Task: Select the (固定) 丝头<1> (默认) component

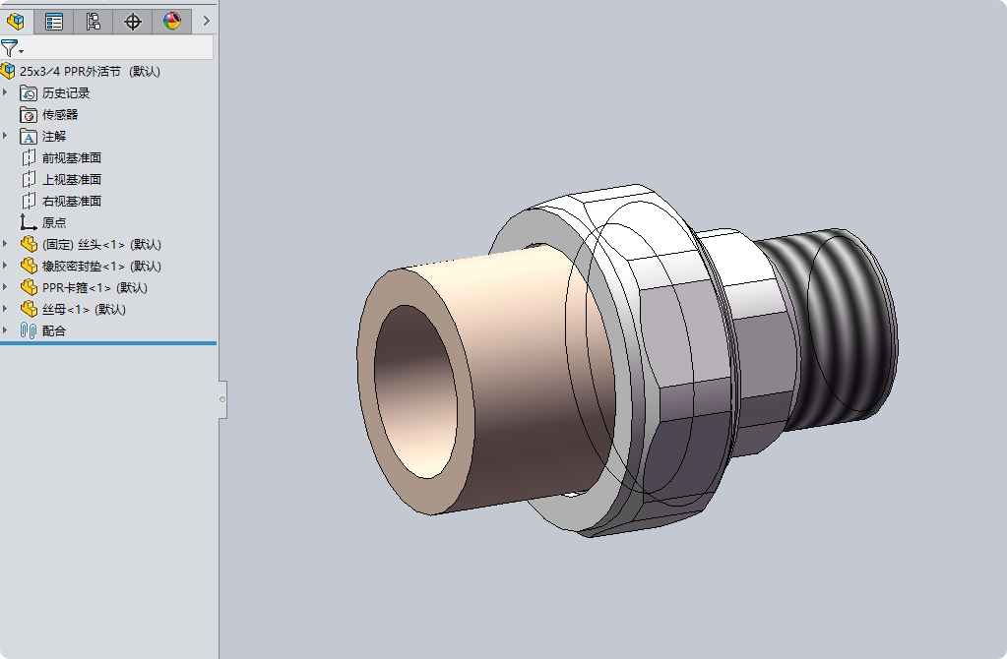Action: pos(101,245)
